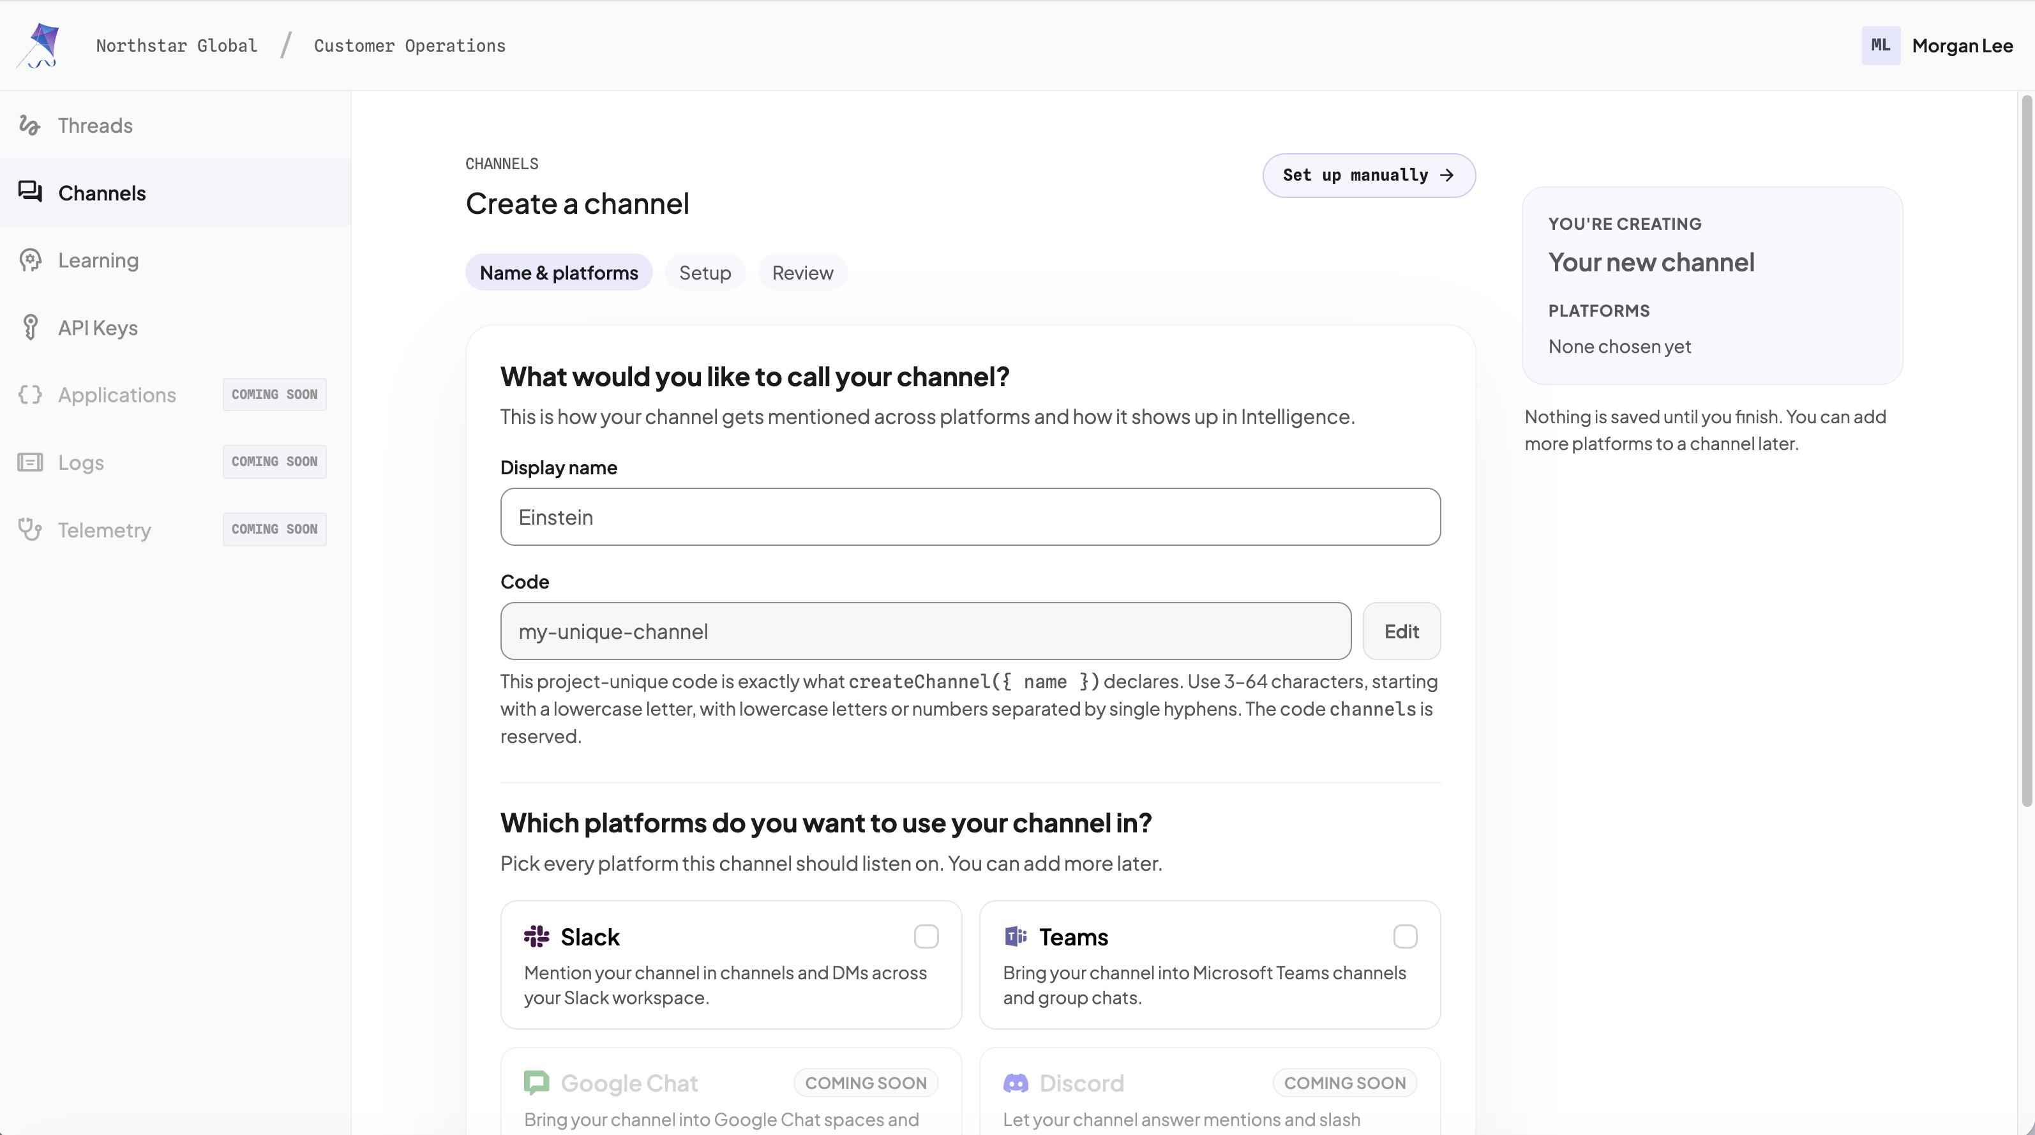This screenshot has height=1135, width=2035.
Task: Click the Threads sidebar icon
Action: click(x=30, y=126)
